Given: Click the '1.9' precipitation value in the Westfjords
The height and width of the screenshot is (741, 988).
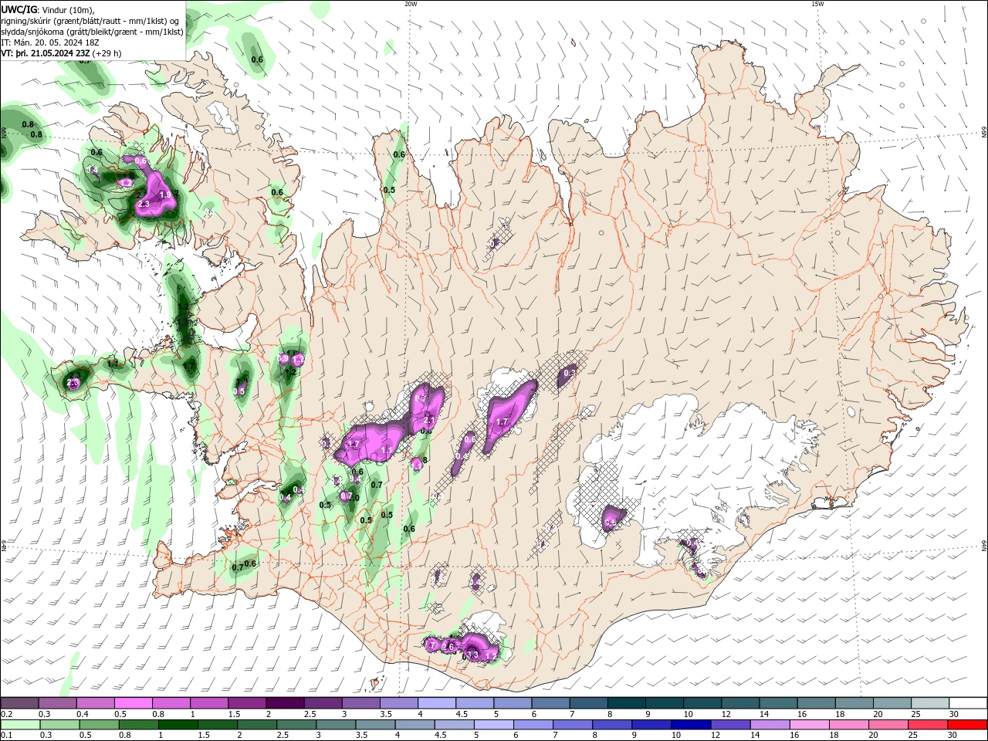Looking at the screenshot, I should coord(165,196).
